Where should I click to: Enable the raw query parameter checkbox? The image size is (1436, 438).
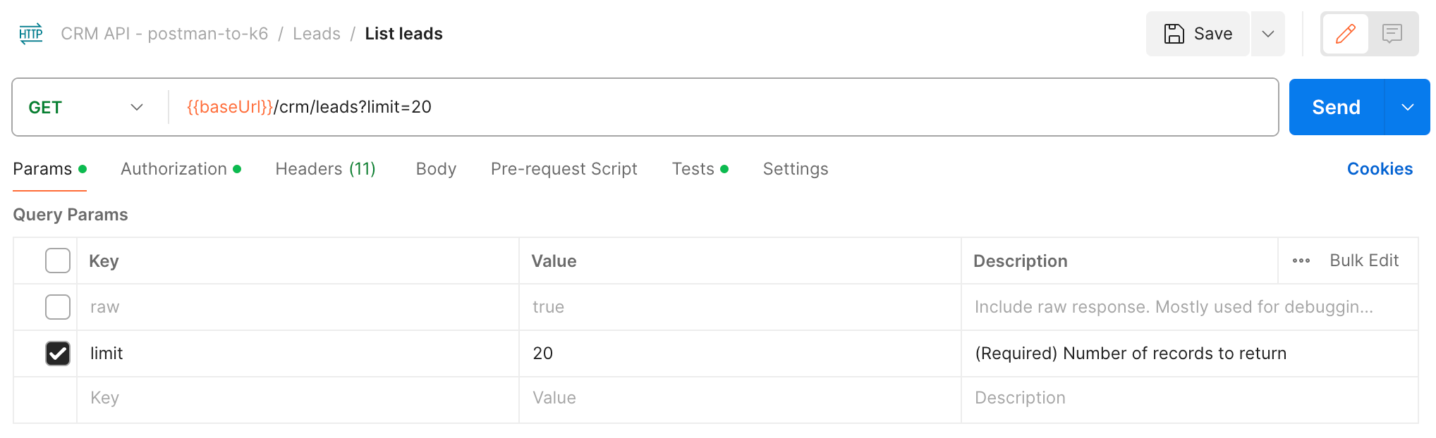[58, 307]
